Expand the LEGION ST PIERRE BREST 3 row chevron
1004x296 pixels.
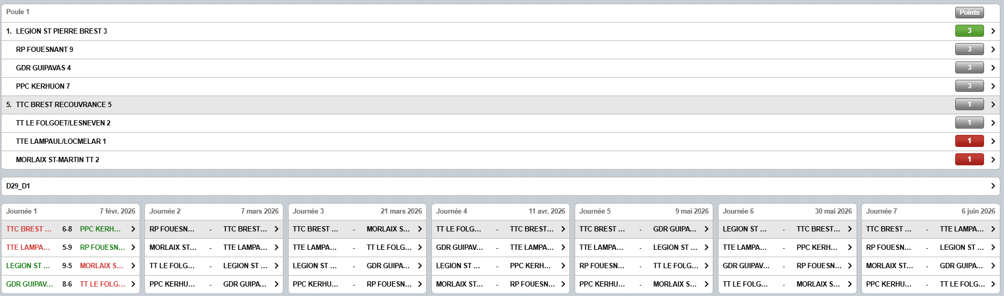[992, 31]
